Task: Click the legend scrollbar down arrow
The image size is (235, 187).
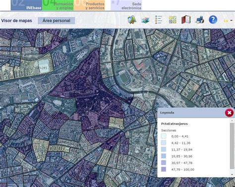Action: [232, 175]
